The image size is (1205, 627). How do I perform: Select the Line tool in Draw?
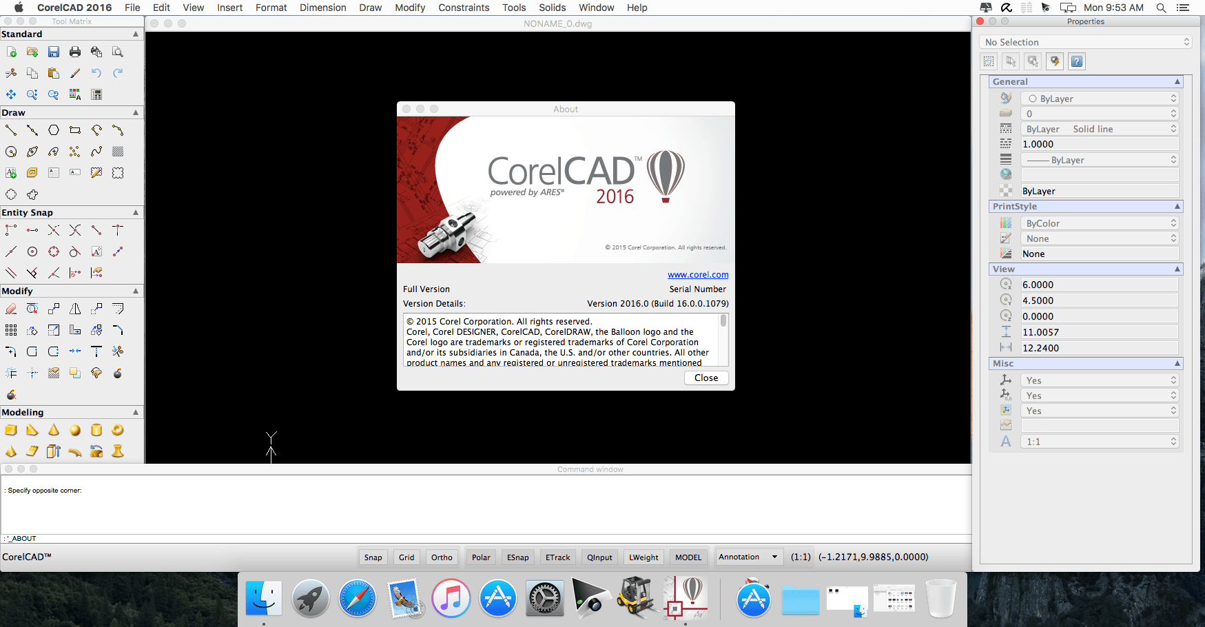coord(11,130)
